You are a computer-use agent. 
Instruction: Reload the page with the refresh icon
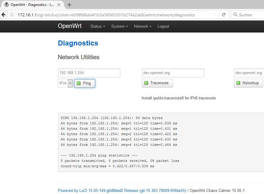pyautogui.click(x=224, y=15)
